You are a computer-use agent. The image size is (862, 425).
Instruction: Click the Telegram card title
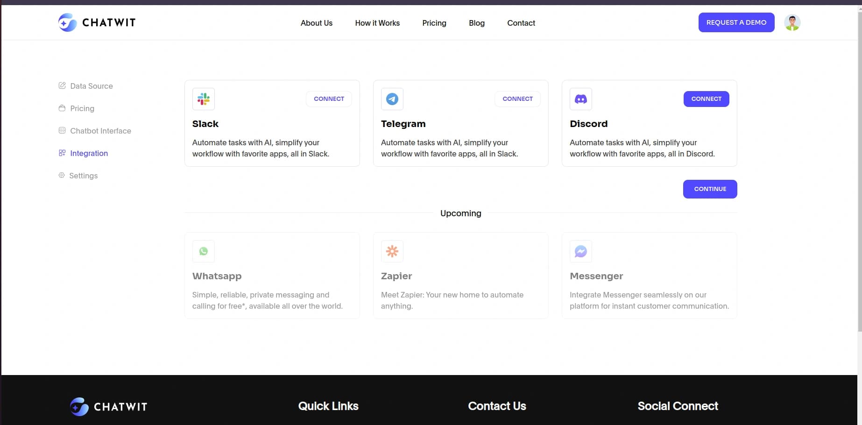click(x=403, y=124)
